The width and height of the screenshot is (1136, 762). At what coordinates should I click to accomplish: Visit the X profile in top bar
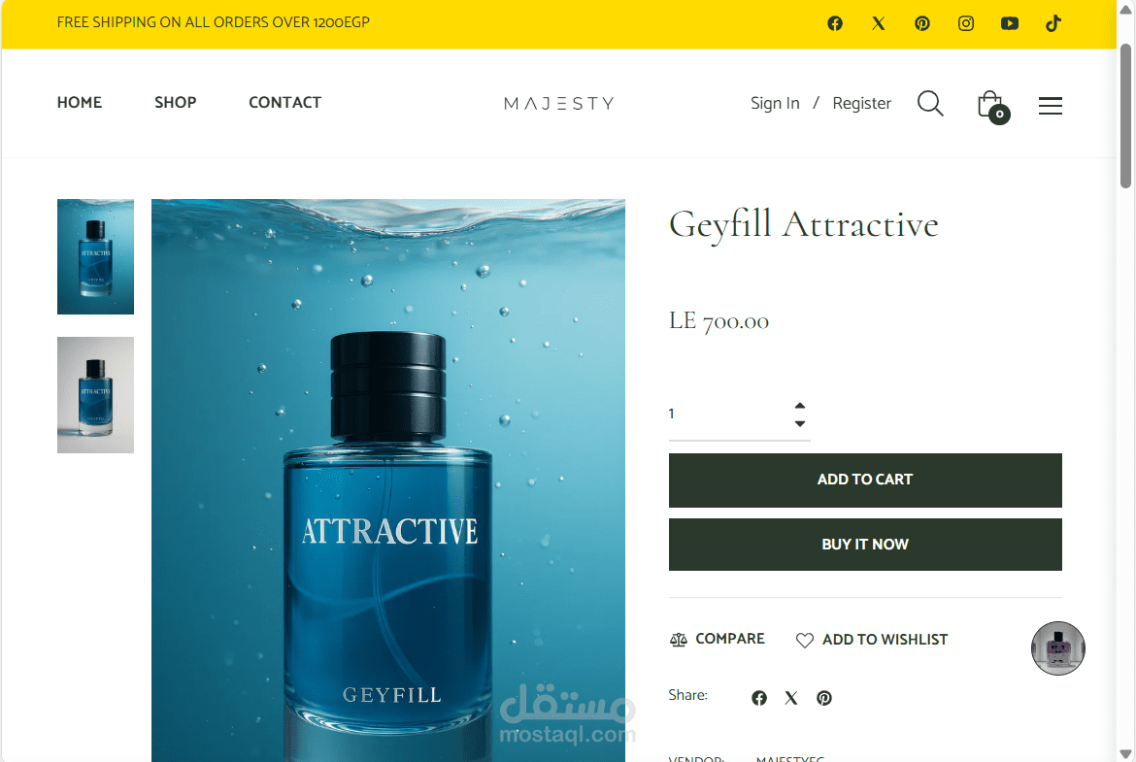(x=878, y=23)
